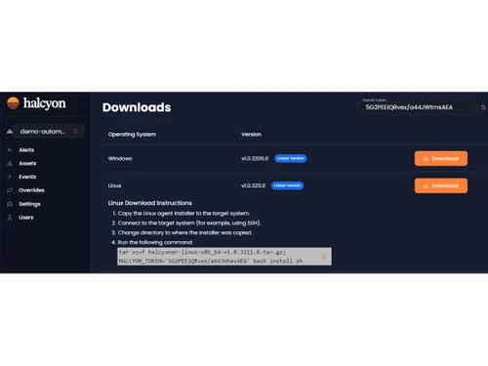Copy the Linux install command using the copy icon

point(324,257)
